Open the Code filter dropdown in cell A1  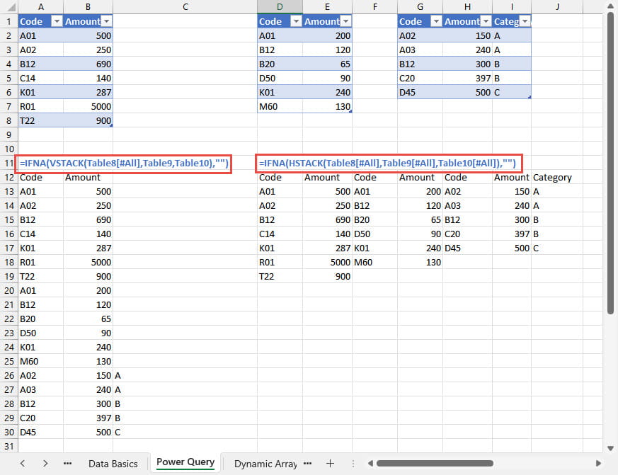56,21
